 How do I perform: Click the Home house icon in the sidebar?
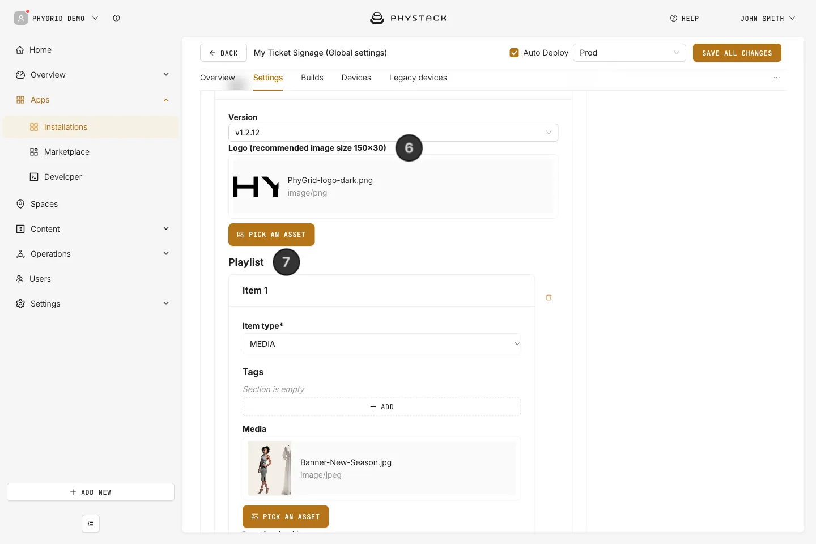pos(20,50)
